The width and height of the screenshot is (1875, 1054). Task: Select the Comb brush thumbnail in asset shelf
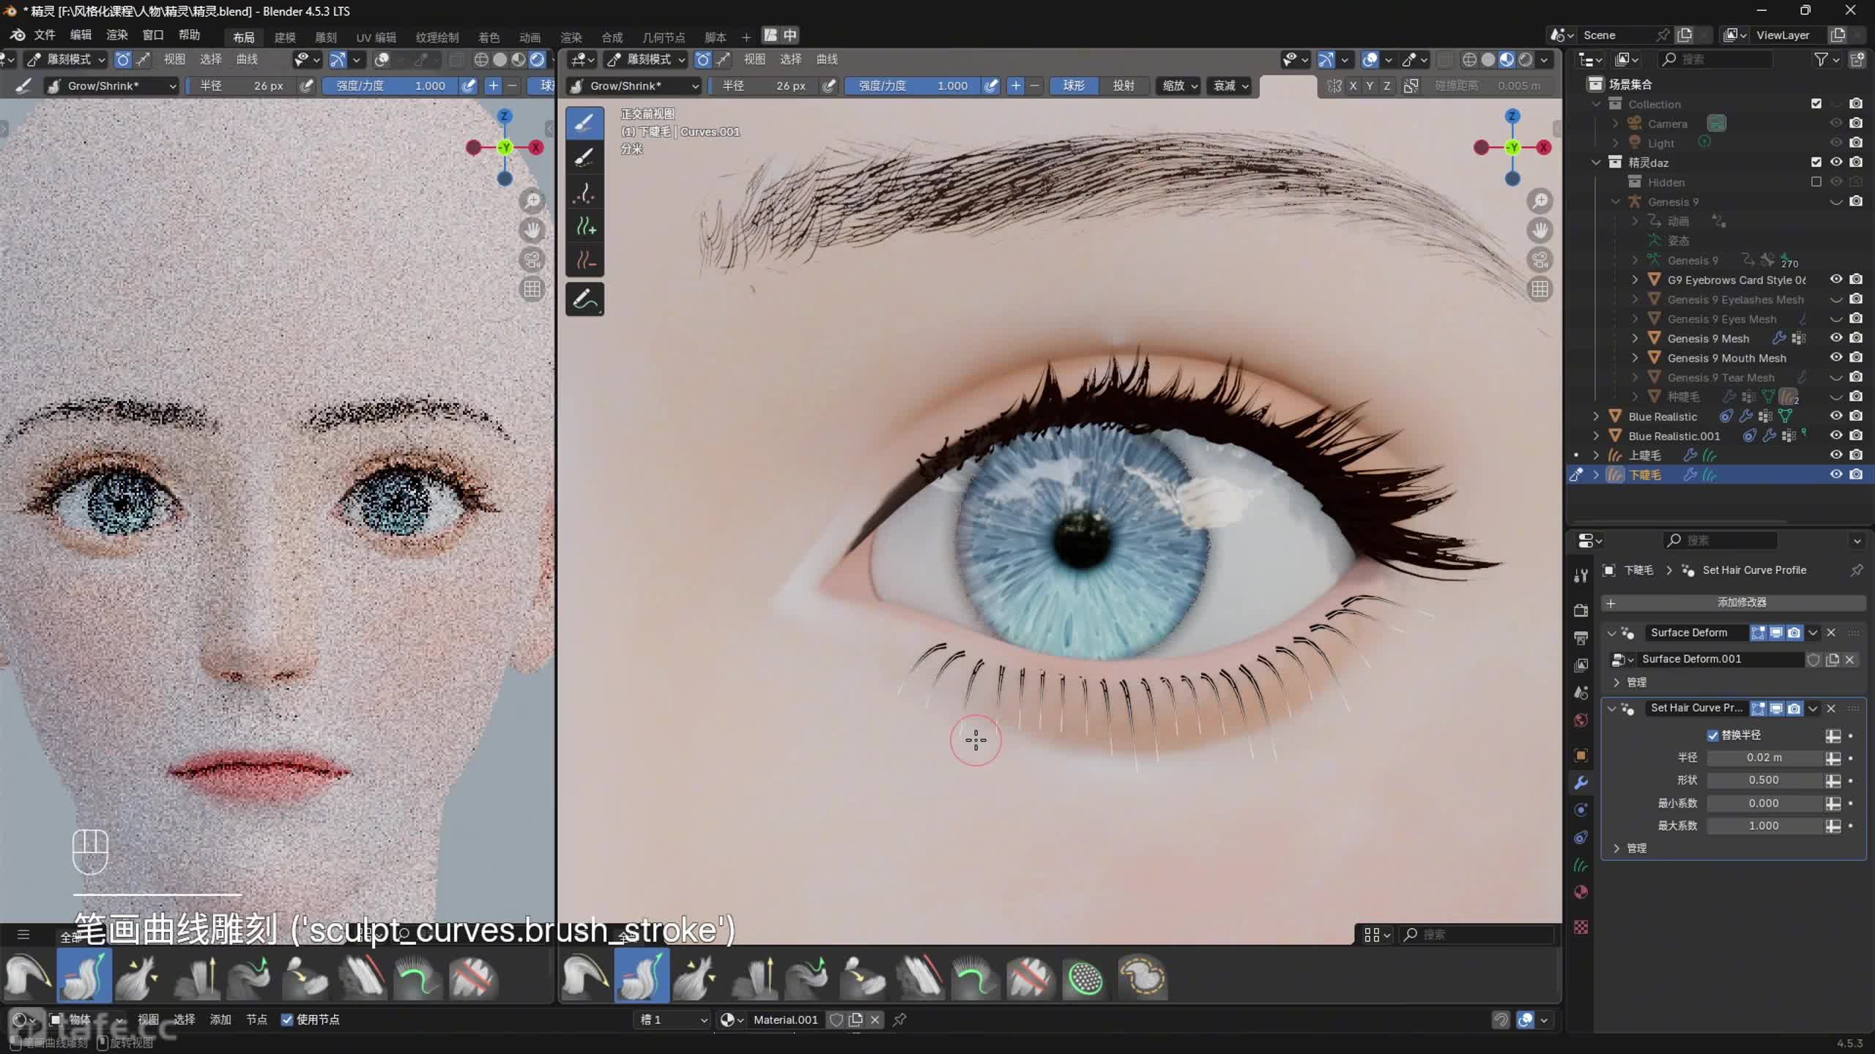584,977
